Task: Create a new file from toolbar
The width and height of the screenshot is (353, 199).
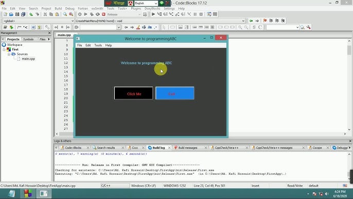Action: 5,14
